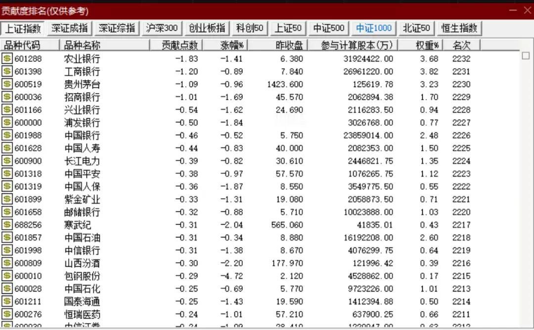The height and width of the screenshot is (330, 534).
Task: Select the 包钢股份 stock name
Action: click(x=82, y=276)
